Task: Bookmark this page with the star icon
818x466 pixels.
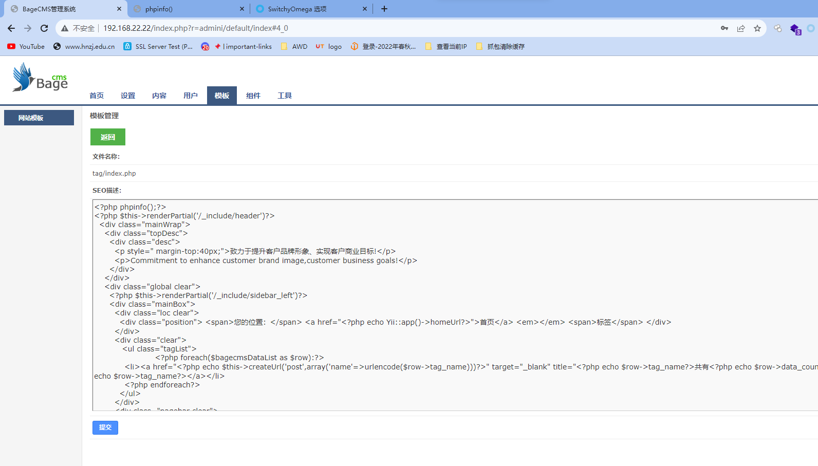Action: [x=757, y=28]
